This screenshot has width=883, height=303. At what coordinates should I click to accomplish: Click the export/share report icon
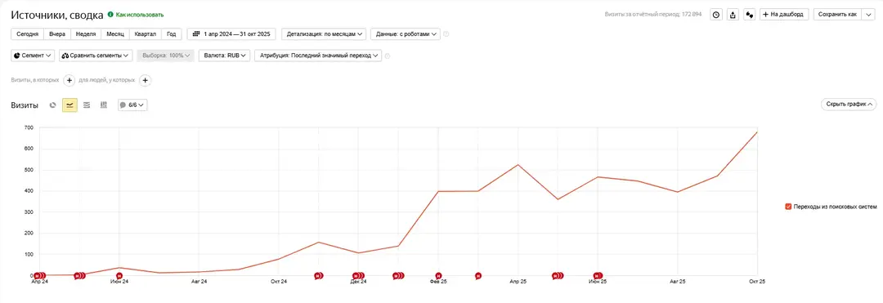[732, 15]
